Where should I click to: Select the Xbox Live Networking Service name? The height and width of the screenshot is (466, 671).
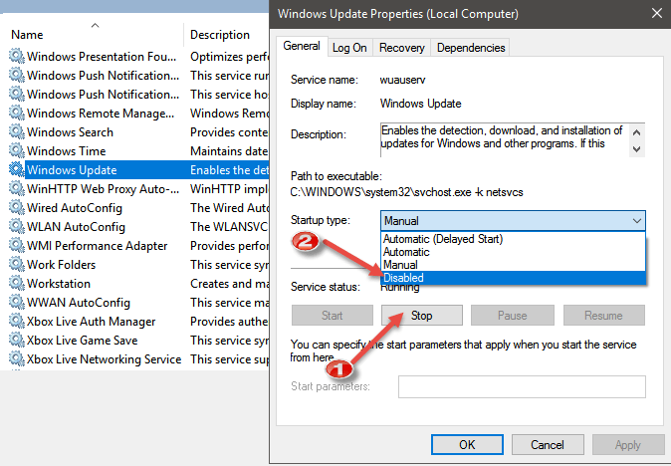(x=104, y=359)
